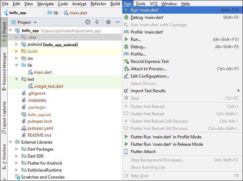Expand the .idea folder
The image size is (243, 181).
pos(17,37)
